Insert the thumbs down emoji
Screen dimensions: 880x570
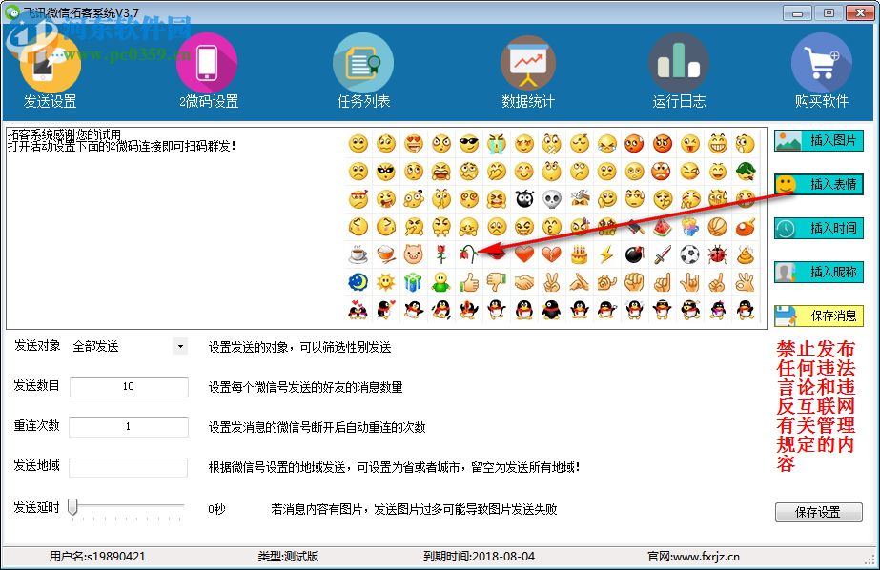pos(496,282)
